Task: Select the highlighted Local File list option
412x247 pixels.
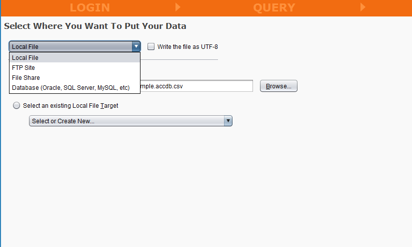Action: click(25, 58)
